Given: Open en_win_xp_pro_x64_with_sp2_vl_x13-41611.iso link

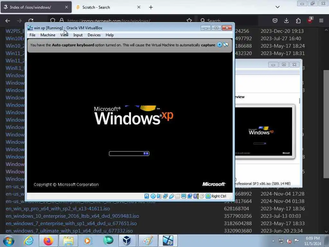Looking at the screenshot, I should 58,208.
